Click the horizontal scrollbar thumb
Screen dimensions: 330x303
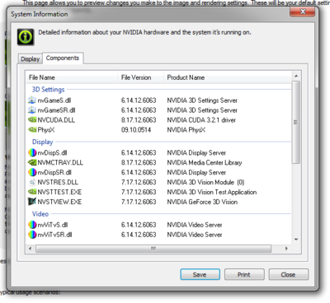153,249
